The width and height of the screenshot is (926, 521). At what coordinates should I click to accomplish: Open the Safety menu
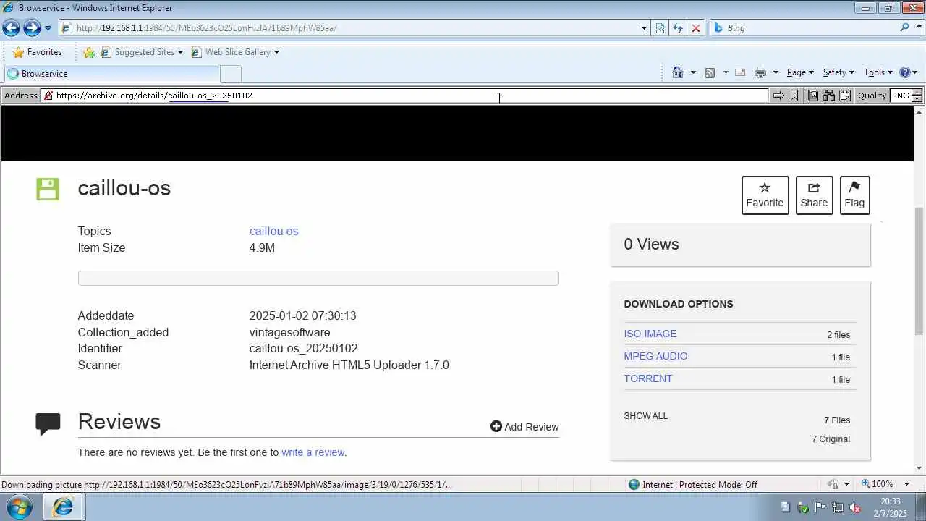coord(838,72)
